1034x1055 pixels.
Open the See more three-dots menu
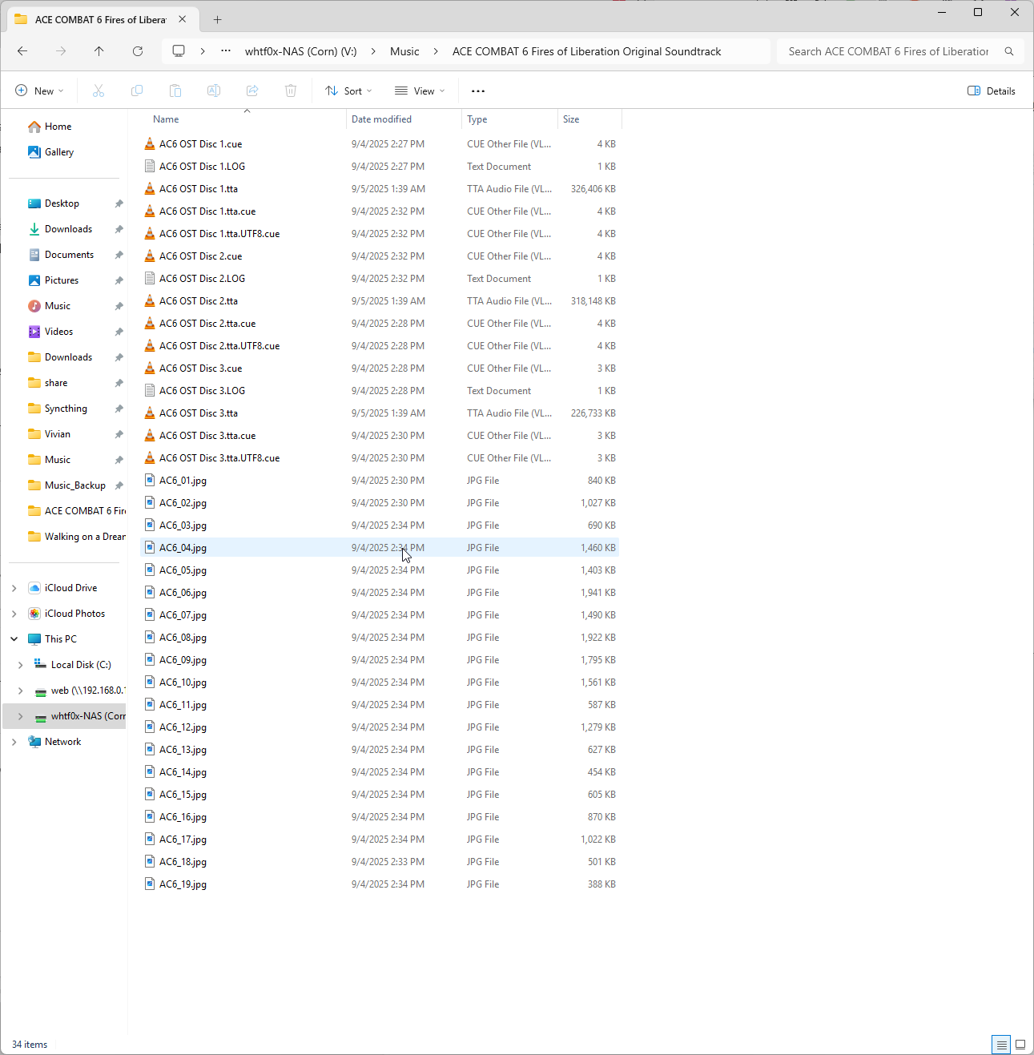478,91
